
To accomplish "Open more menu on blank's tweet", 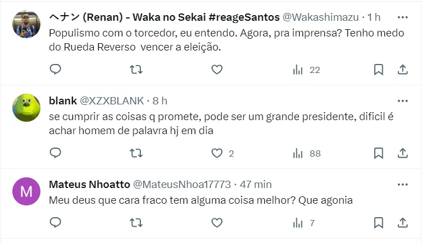I will pos(402,100).
